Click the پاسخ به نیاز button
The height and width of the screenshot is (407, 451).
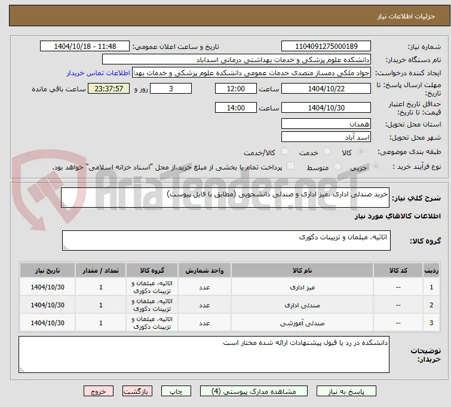[346, 391]
